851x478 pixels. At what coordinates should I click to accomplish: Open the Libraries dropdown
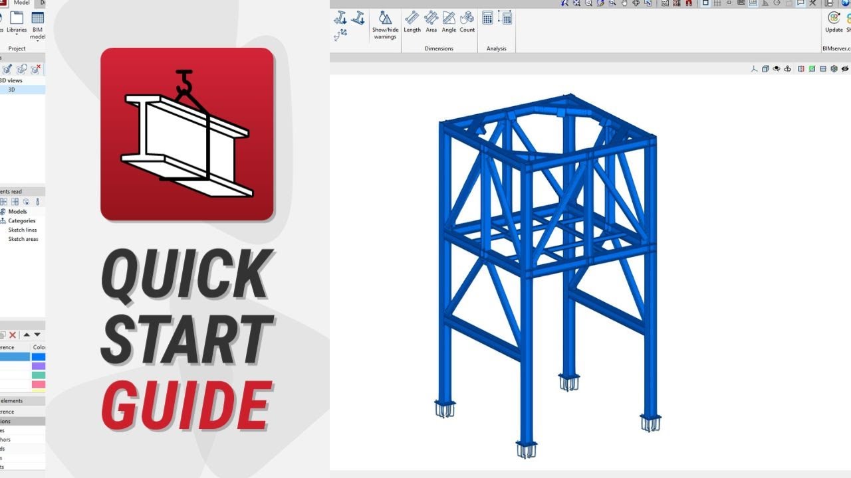pyautogui.click(x=17, y=23)
